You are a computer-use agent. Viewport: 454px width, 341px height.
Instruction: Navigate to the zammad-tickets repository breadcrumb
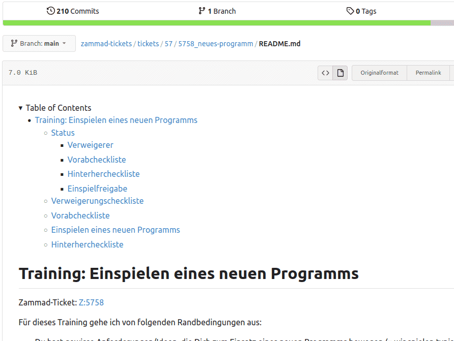pos(106,44)
